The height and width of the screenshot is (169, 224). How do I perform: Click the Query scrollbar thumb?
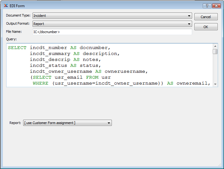(x=215, y=52)
